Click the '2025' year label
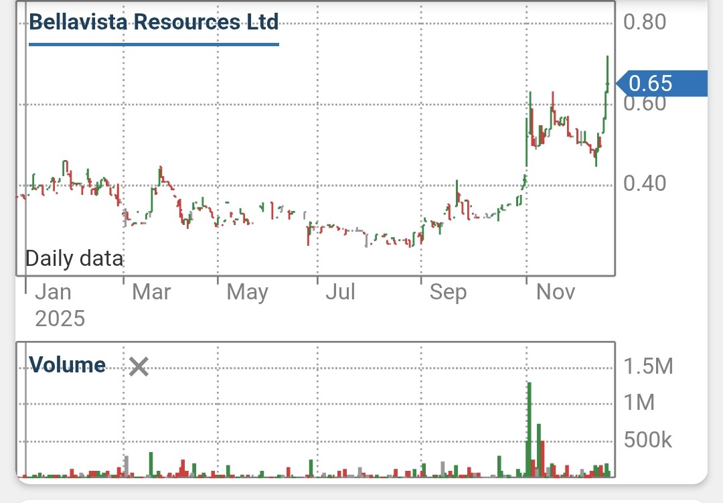 60,319
